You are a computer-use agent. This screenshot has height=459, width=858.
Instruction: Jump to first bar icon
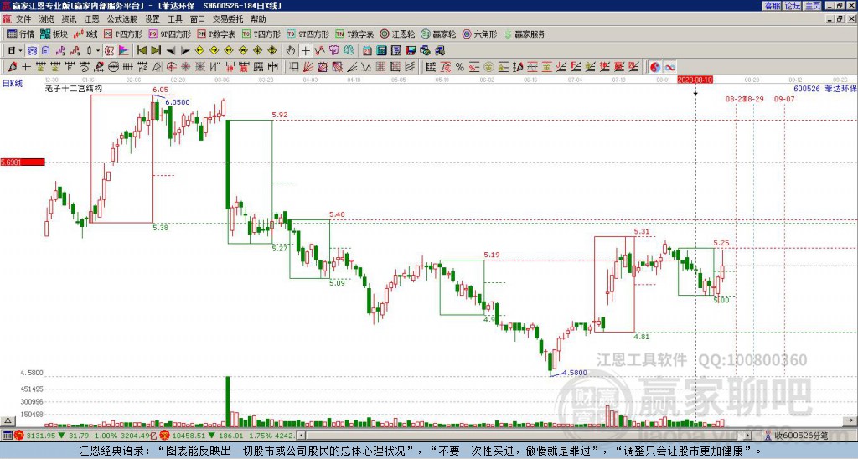tap(141, 51)
